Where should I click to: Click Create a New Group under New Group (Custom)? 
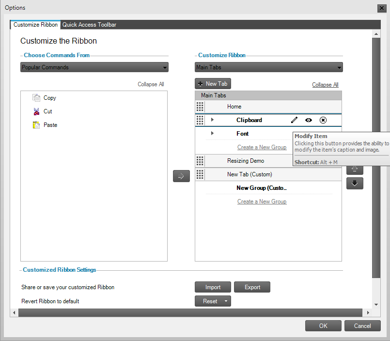[x=262, y=201]
